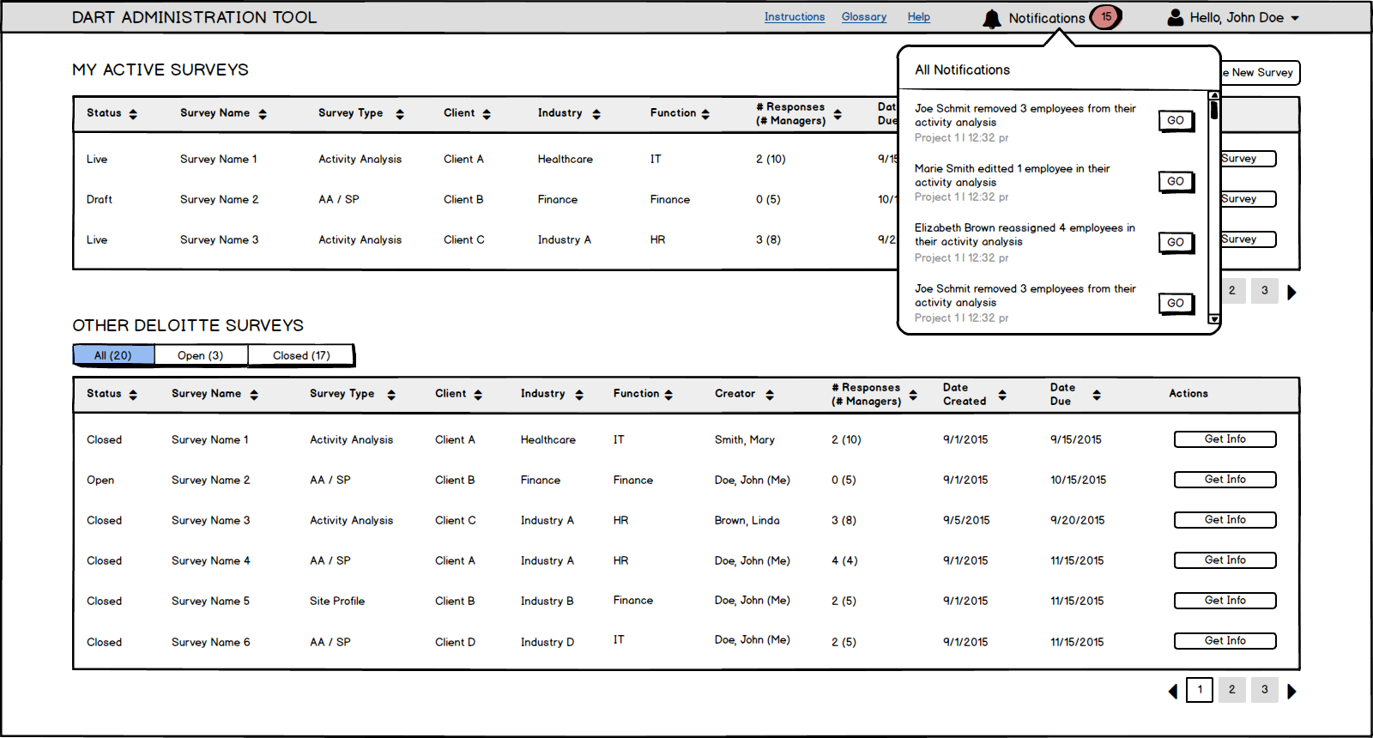This screenshot has height=738, width=1373.
Task: Sort Other Deloitte Surveys by Date Created
Action: coord(1002,395)
